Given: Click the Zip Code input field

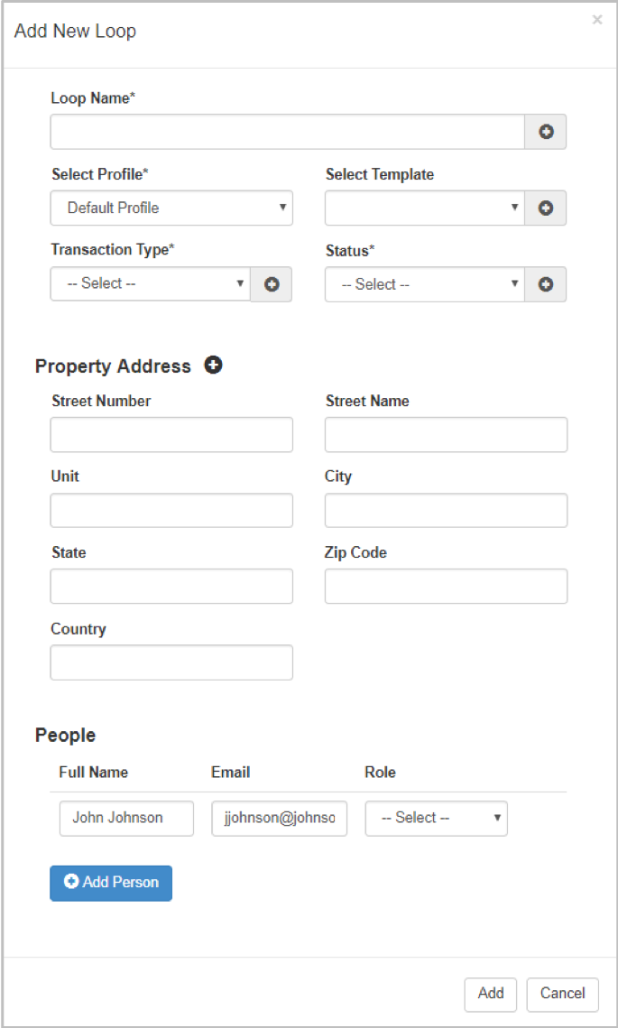Looking at the screenshot, I should (x=445, y=586).
